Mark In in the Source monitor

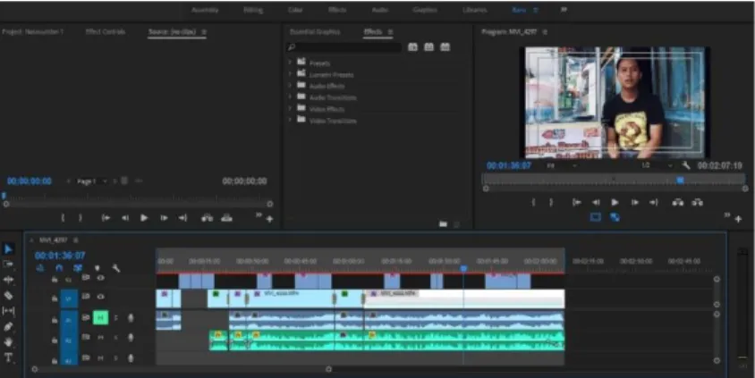[x=63, y=218]
